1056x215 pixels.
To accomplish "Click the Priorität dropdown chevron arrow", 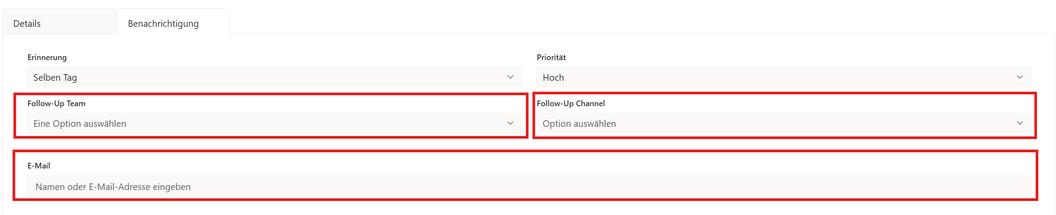I will pos(1020,77).
